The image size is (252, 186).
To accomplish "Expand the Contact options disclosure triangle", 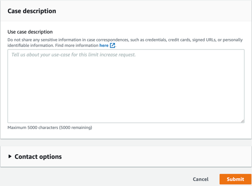I will pos(10,157).
